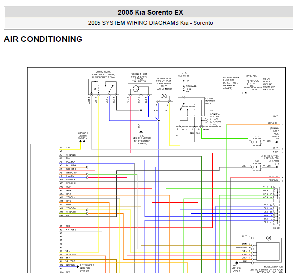Viewport: 293px width, 273px height.
Task: Click the "HOT AT ALL TIMES" label
Action: 184,74
